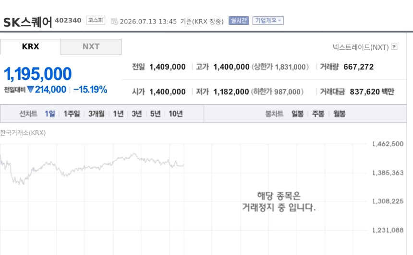This screenshot has height=255, width=413.
Task: Choose the 3개월 chart range
Action: (97, 114)
